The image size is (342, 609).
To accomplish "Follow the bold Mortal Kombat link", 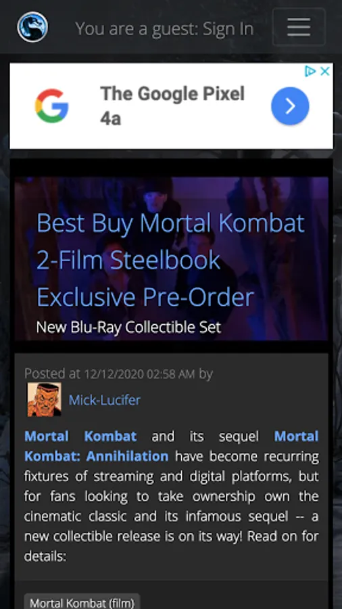I will tap(80, 436).
